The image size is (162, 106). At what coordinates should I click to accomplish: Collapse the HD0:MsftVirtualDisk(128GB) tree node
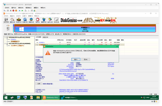(x=5, y=37)
